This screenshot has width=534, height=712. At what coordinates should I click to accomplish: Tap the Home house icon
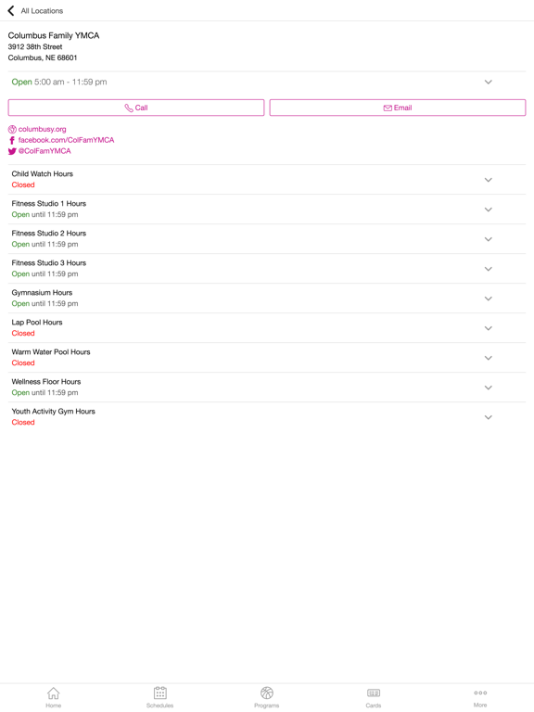pyautogui.click(x=53, y=693)
